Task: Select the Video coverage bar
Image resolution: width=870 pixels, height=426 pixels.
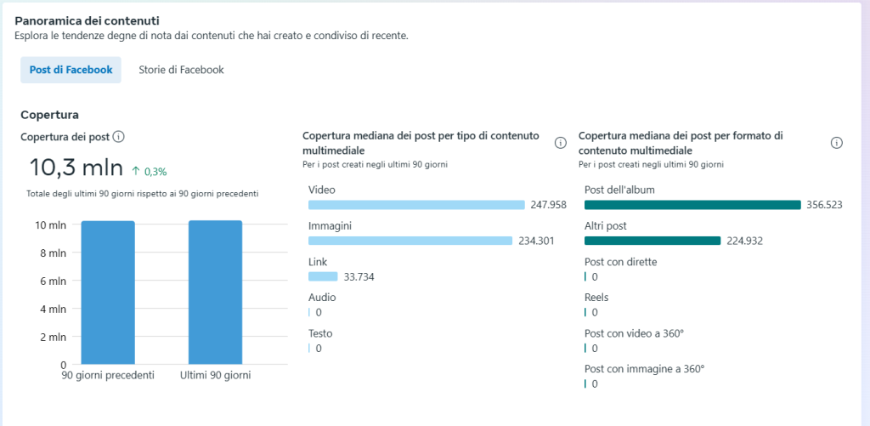Action: (x=416, y=205)
